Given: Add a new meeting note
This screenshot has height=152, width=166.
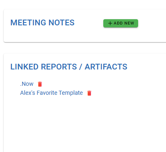Looking at the screenshot, I should 121,23.
